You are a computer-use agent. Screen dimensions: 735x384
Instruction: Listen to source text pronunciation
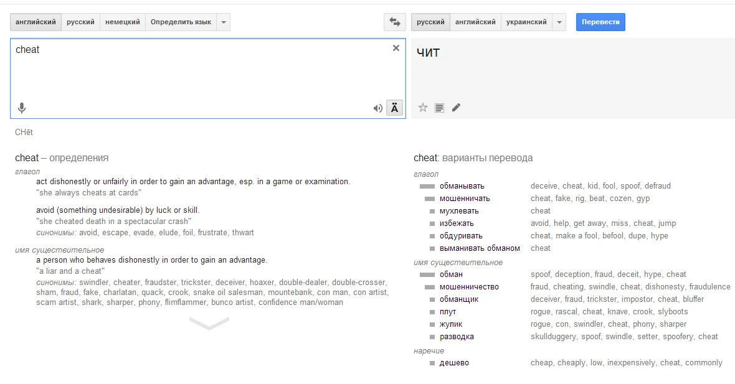377,108
